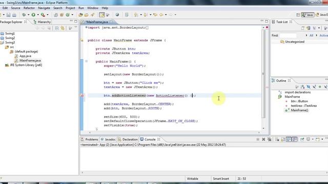Toggle Hide Static Members in Outline toolbar

click(314, 87)
